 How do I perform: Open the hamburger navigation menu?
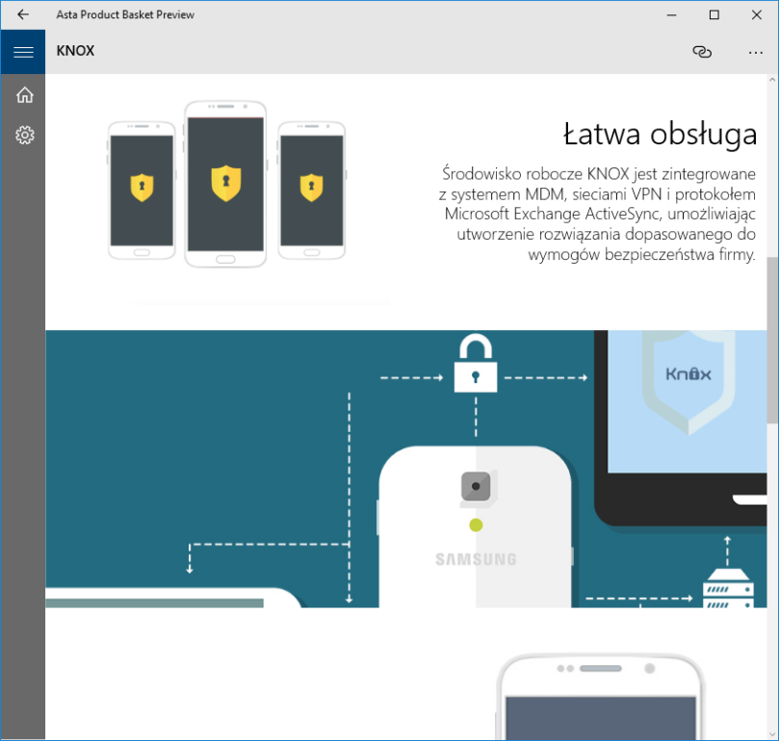pyautogui.click(x=23, y=52)
